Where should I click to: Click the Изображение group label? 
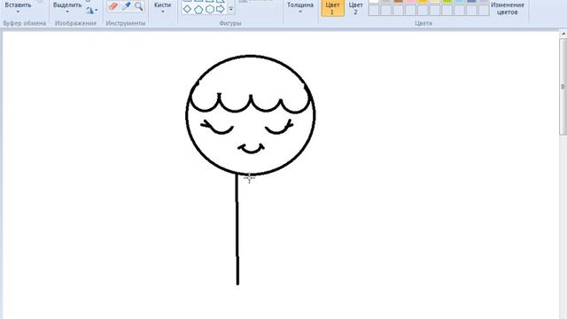76,23
